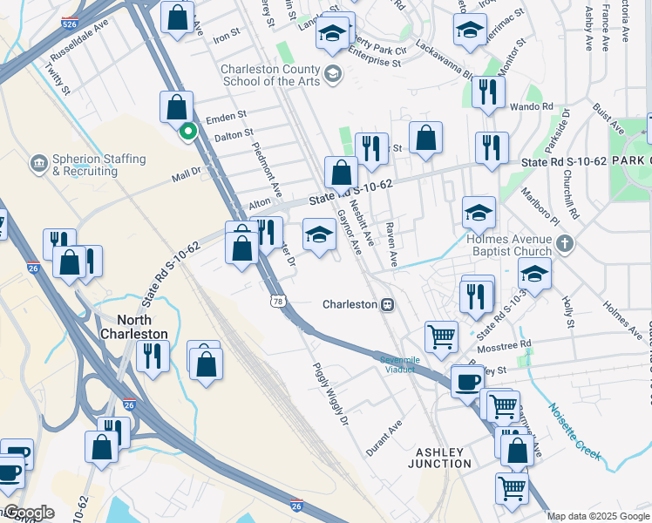Click the Map data ©2025 Google text
This screenshot has width=652, height=523.
point(599,516)
